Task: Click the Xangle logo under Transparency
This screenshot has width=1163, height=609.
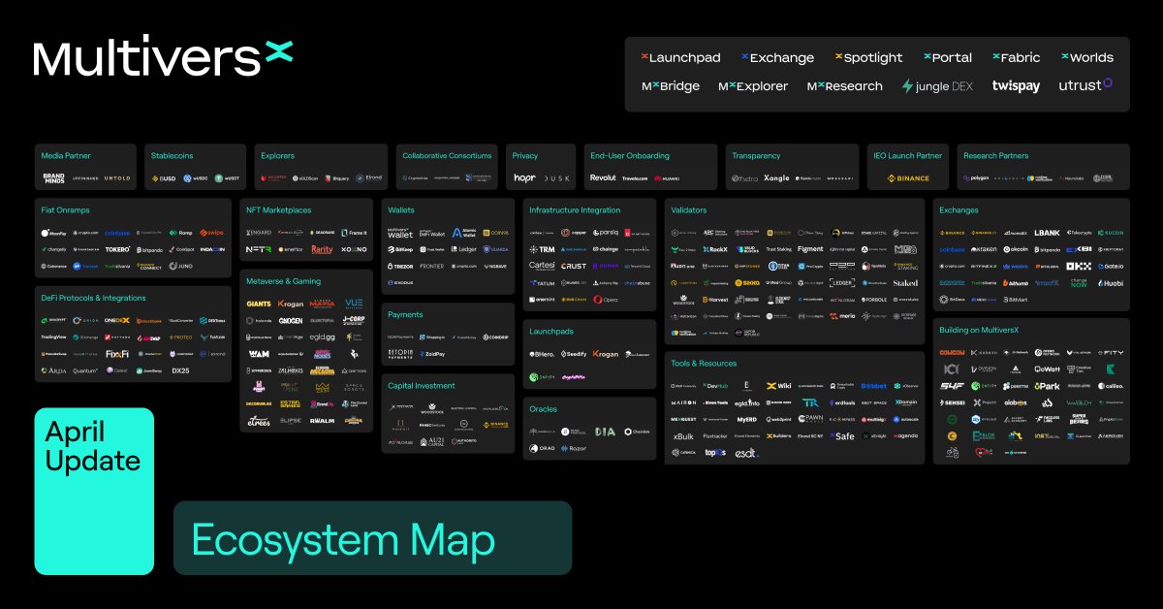Action: [776, 178]
